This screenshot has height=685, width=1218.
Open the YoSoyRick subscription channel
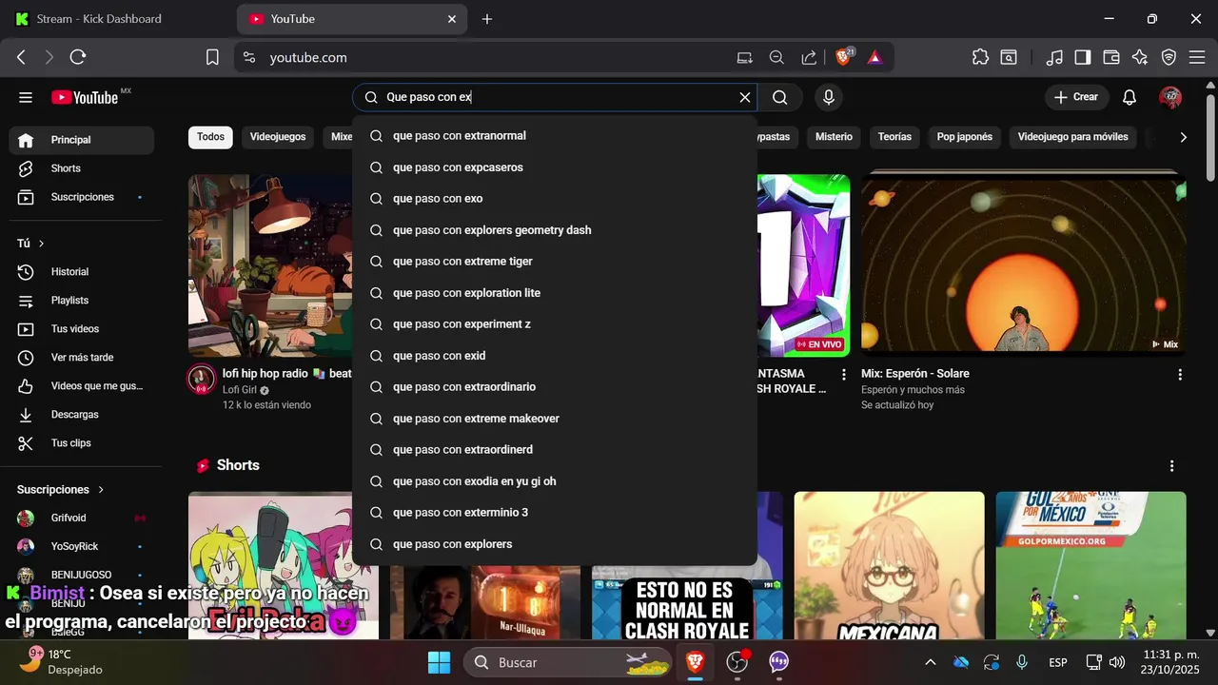(x=82, y=547)
